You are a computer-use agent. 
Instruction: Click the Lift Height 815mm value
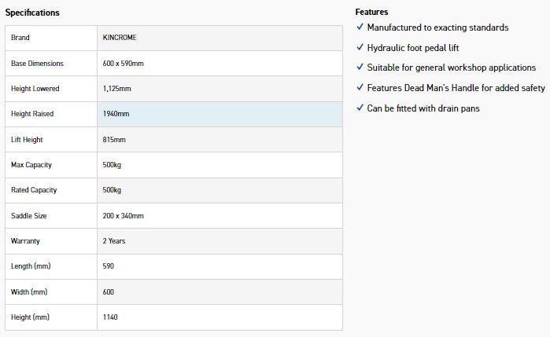[x=114, y=139]
